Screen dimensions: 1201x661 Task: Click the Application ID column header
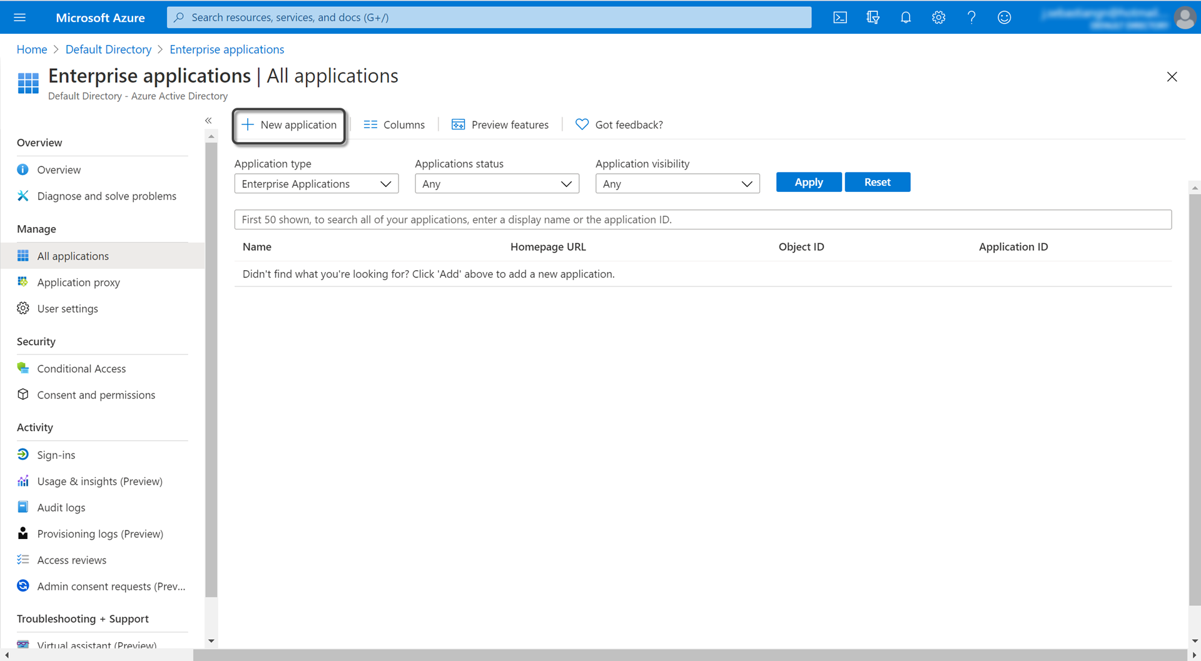pos(1013,246)
